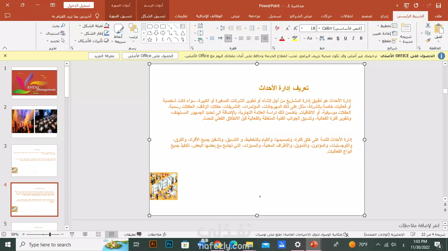Apply Strikethrough abc icon

[330, 38]
